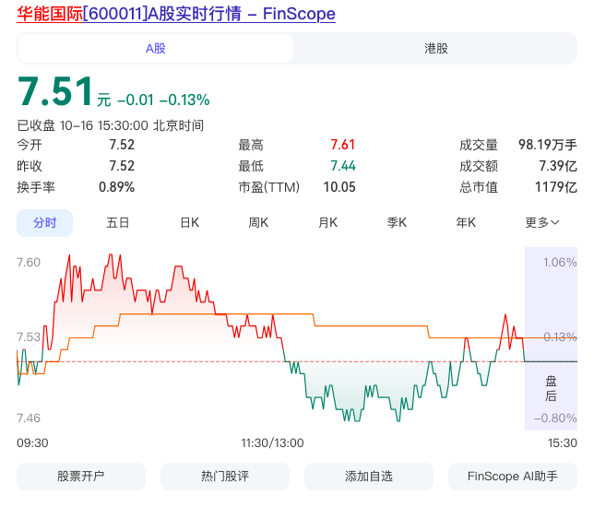Select the 周K chart tab
Screen dimensions: 594x507
(258, 223)
